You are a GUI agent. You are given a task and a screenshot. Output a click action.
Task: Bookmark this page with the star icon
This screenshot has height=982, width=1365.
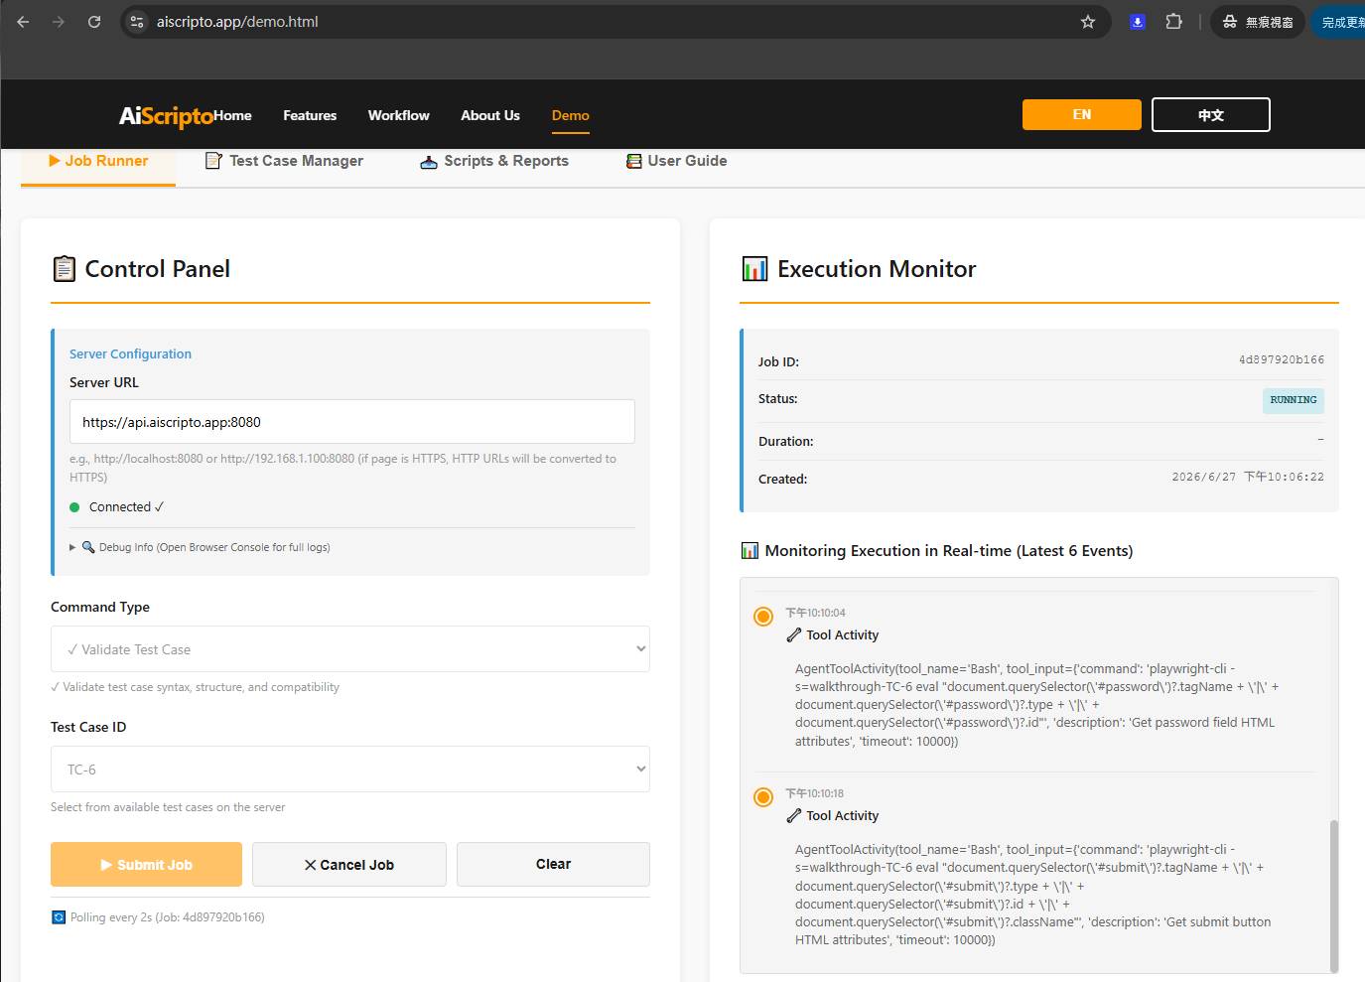click(x=1088, y=22)
